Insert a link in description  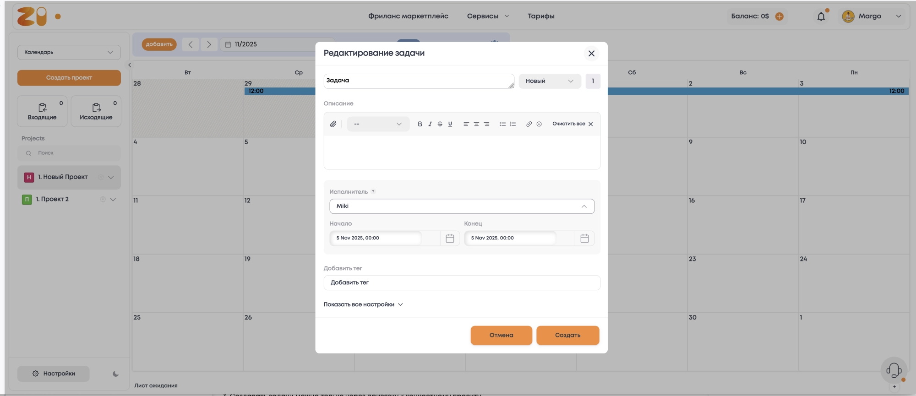point(529,124)
